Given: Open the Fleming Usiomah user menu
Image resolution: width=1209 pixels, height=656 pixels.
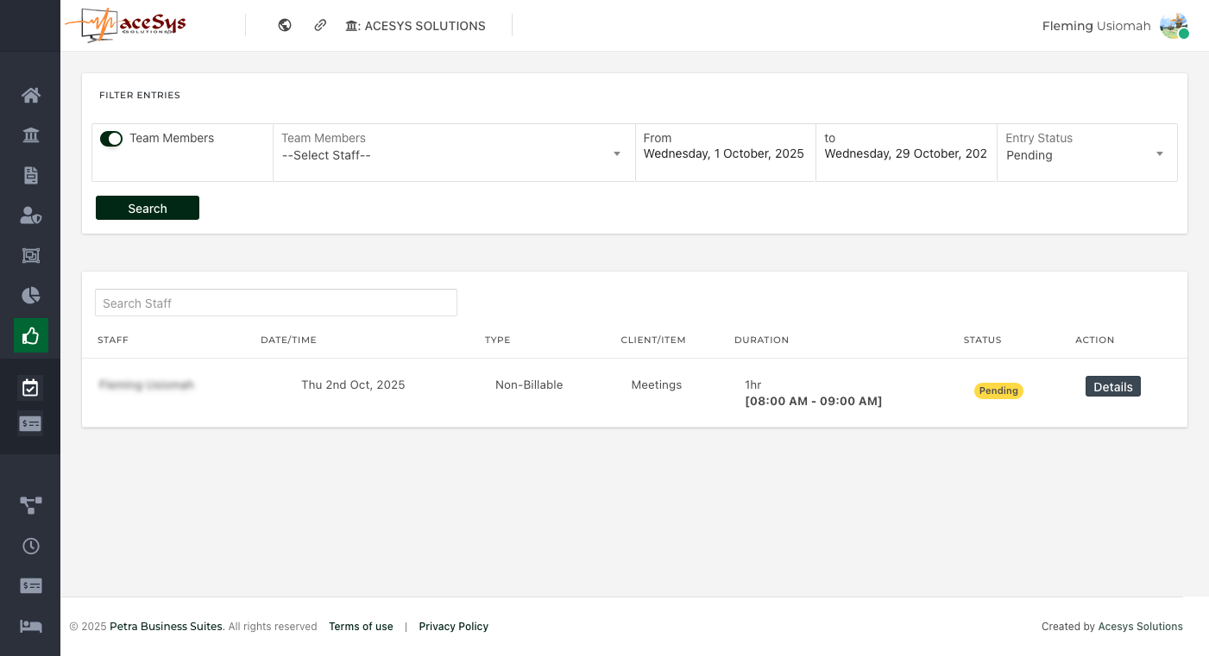Looking at the screenshot, I should click(x=1114, y=26).
